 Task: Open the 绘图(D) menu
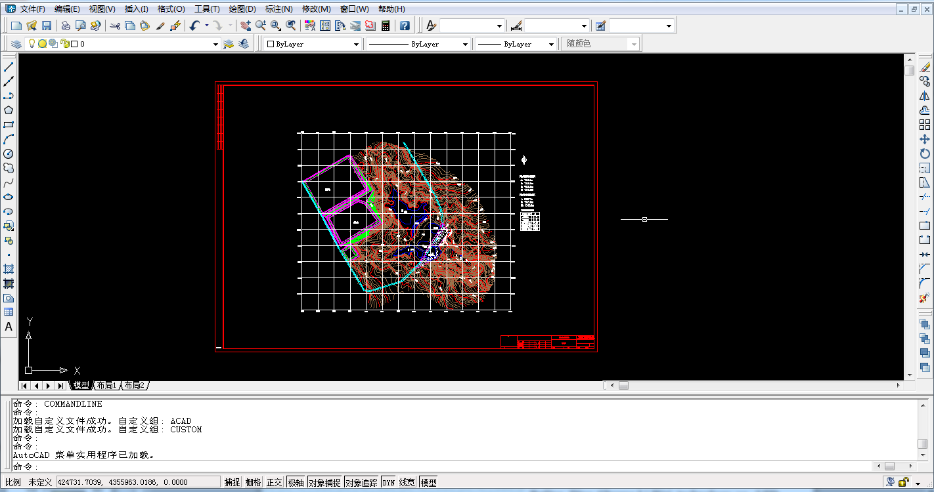242,9
